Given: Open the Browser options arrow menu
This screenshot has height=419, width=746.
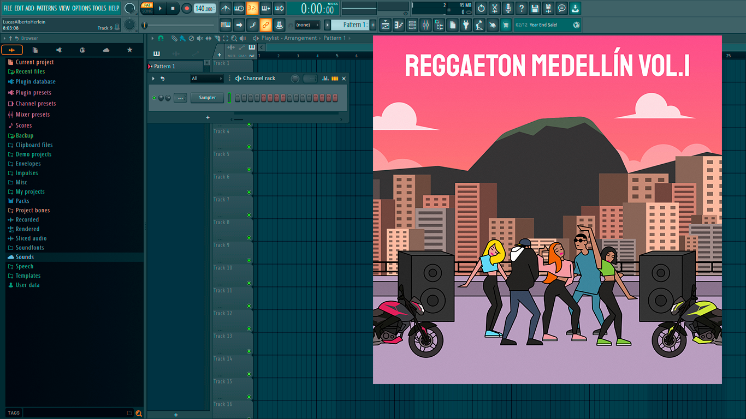Looking at the screenshot, I should point(4,38).
